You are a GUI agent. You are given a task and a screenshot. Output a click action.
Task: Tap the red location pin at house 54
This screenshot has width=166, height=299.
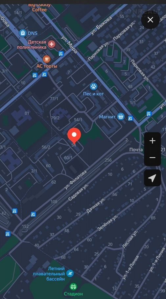tap(74, 136)
